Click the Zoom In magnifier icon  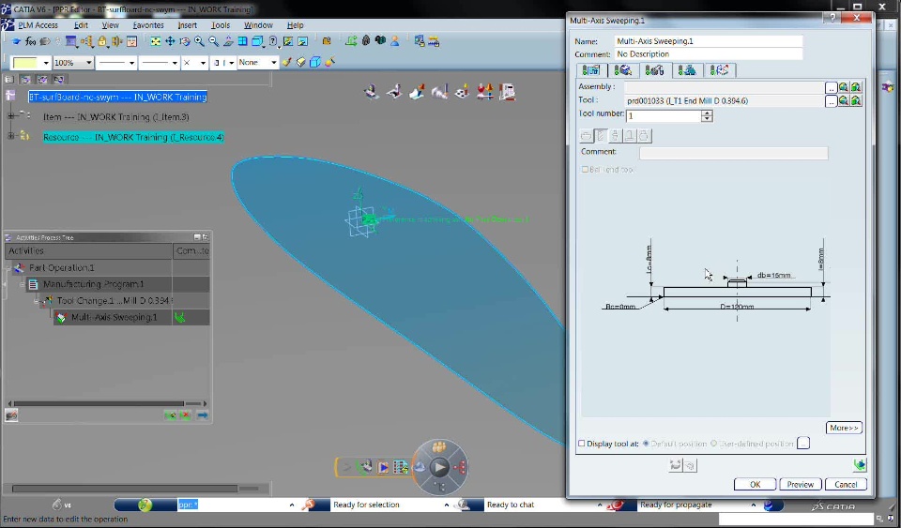tap(199, 41)
